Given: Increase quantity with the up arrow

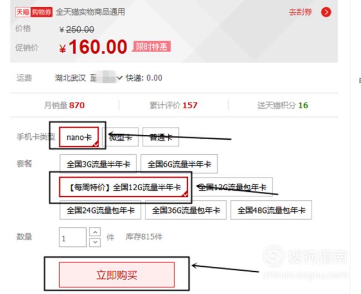Looking at the screenshot, I should coord(95,232).
